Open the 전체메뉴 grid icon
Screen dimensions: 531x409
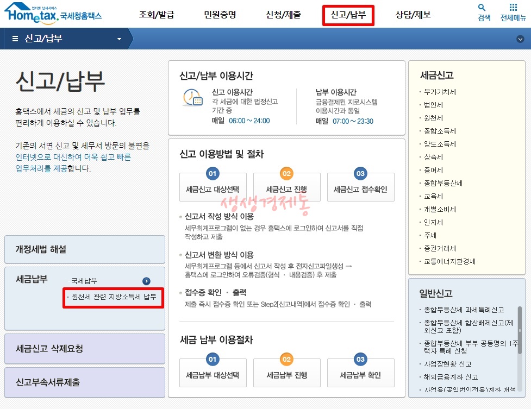(513, 11)
